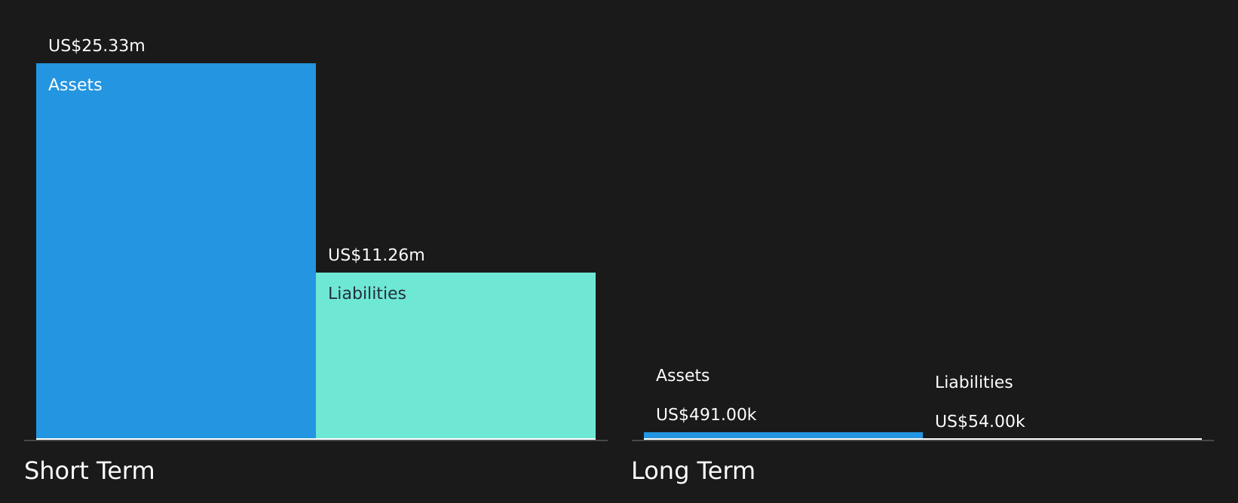Click the baseline axis under the Short Term bars

click(x=316, y=441)
